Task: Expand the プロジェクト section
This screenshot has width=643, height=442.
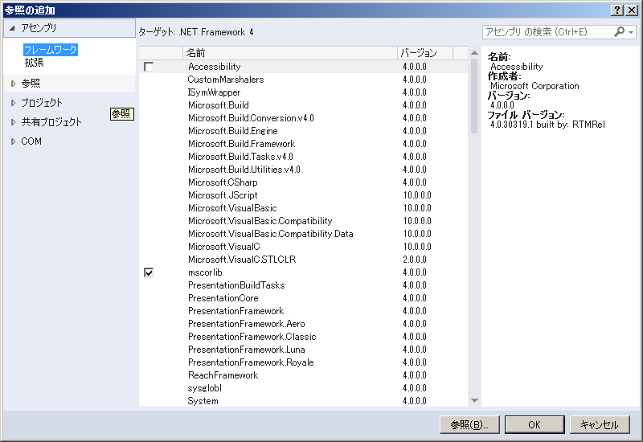Action: pyautogui.click(x=13, y=103)
